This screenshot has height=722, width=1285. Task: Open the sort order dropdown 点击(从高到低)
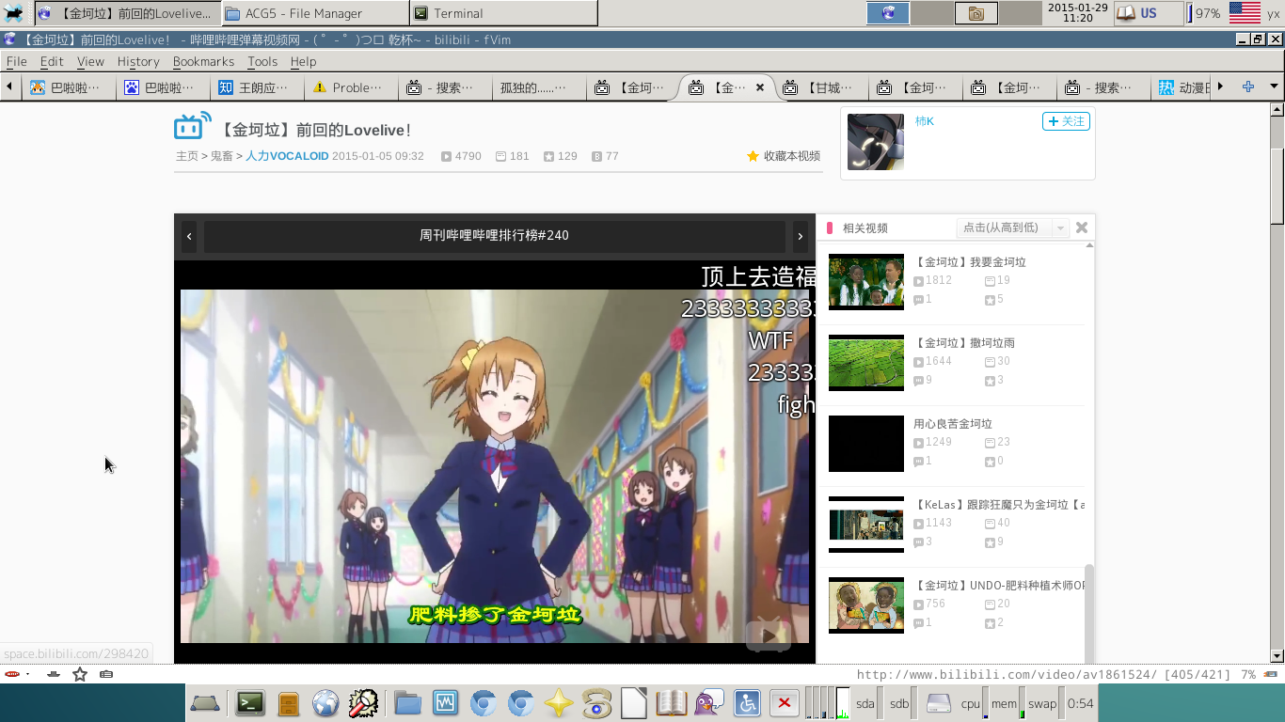click(1012, 228)
